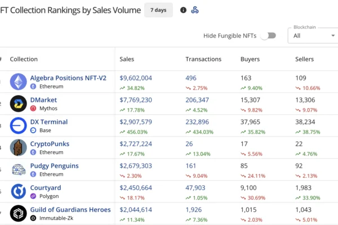The height and width of the screenshot is (225, 338).
Task: Sort table by Sellers column
Action: click(x=304, y=59)
